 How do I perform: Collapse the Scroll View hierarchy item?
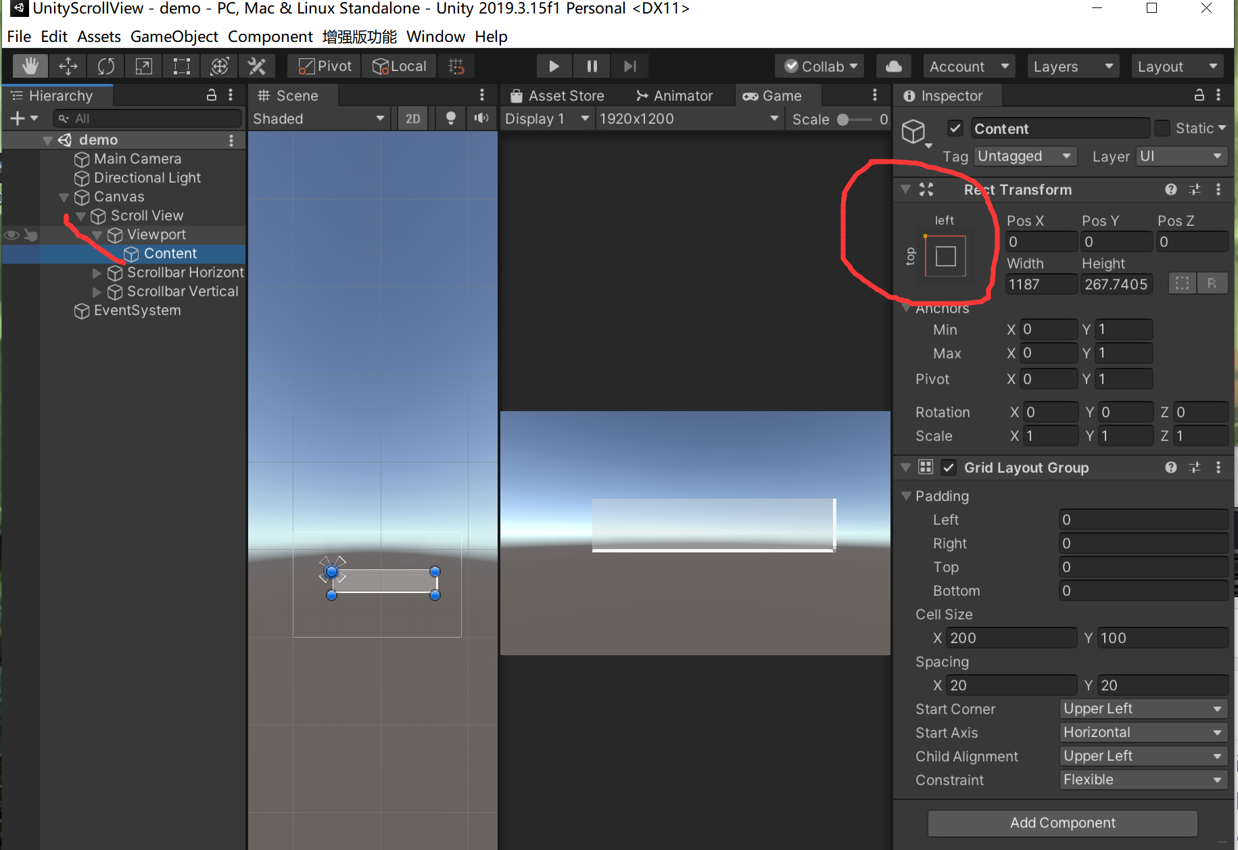click(80, 216)
